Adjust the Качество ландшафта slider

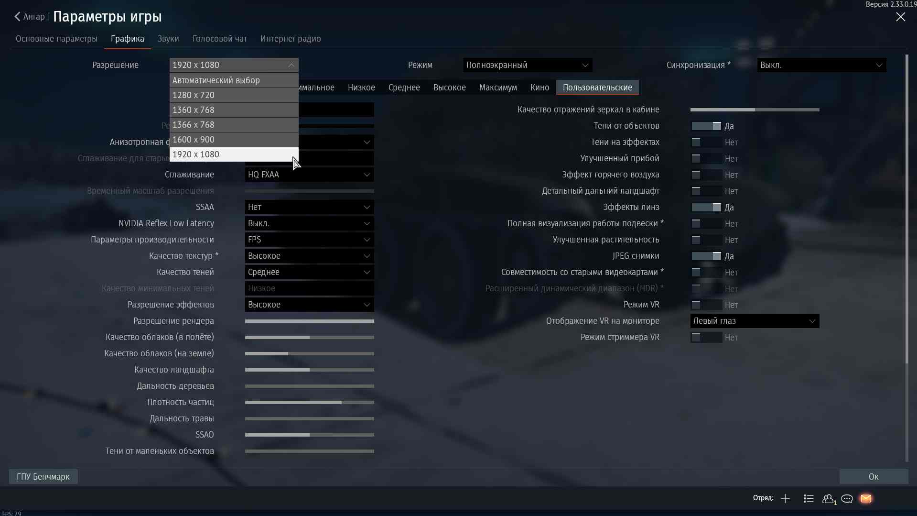coord(309,370)
